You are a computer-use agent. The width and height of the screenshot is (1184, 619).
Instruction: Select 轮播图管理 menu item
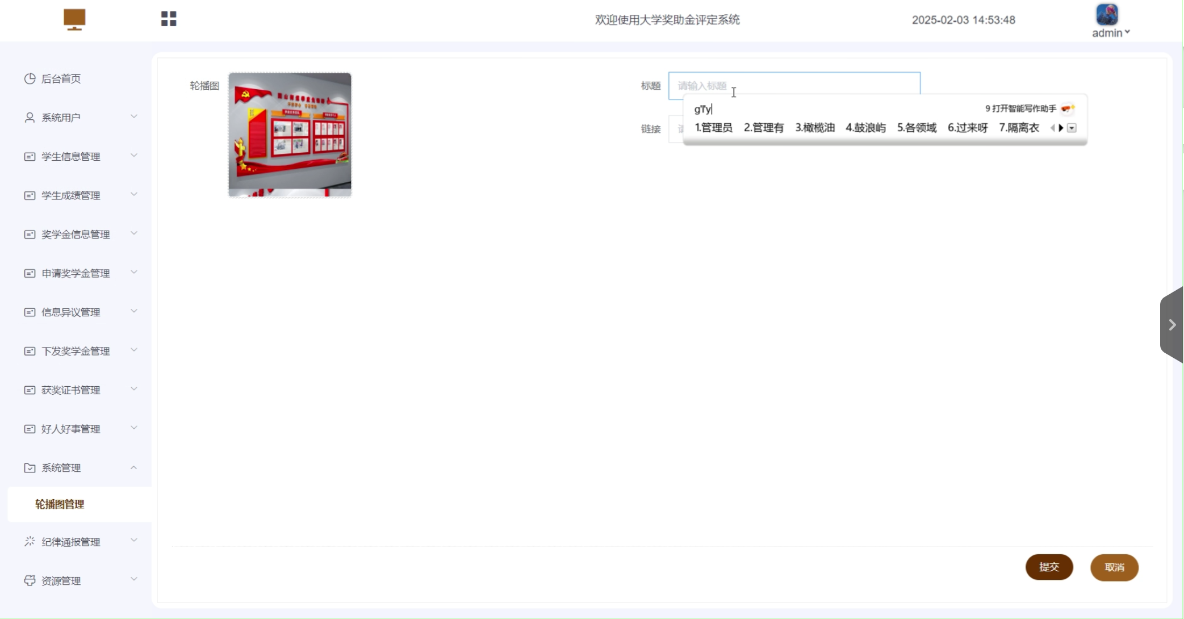pos(60,504)
